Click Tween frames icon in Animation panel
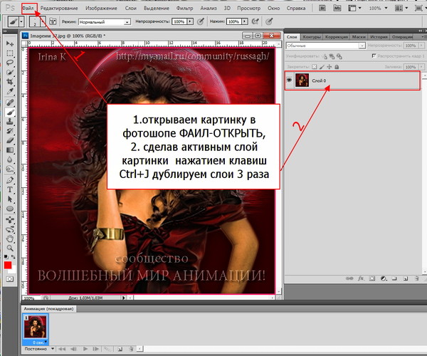The width and height of the screenshot is (427, 356). click(107, 349)
